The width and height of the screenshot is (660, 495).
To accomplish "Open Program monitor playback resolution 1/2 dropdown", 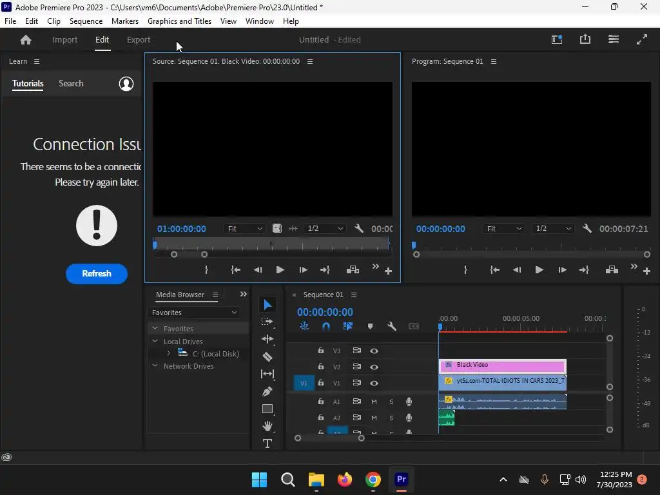I will [x=553, y=229].
